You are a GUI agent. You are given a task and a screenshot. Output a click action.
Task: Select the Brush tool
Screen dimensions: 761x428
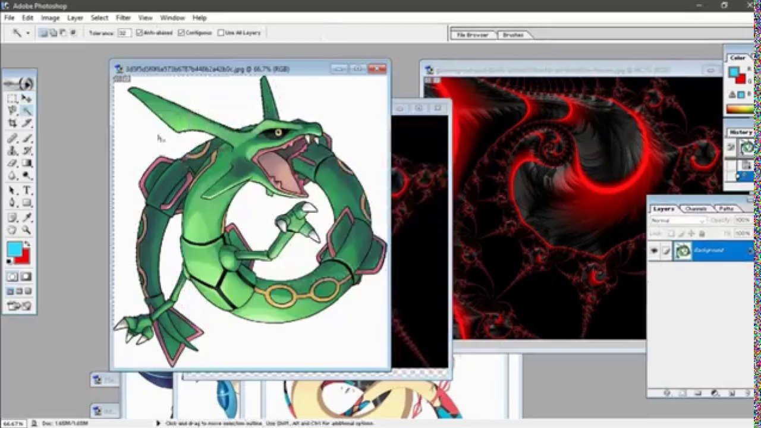click(27, 139)
